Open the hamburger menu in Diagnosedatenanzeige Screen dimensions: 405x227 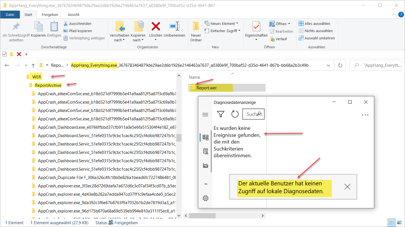[205, 114]
